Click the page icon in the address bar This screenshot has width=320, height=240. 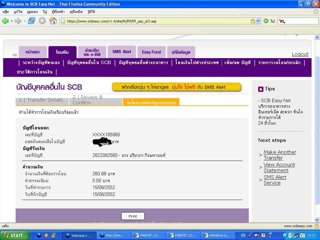pos(63,21)
